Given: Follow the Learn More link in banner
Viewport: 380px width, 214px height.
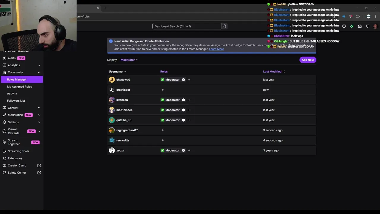Looking at the screenshot, I should (216, 49).
